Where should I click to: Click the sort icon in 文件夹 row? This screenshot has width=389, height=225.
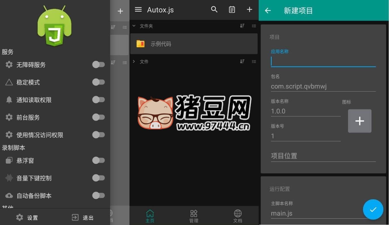coord(242,26)
